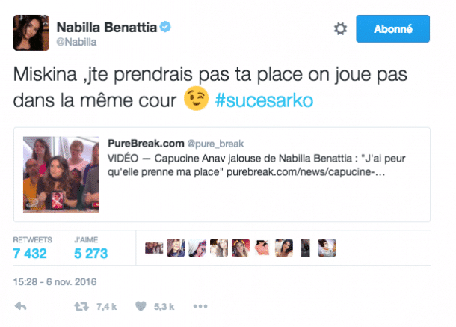This screenshot has height=327, width=456.
Task: Click the reply arrow icon
Action: click(21, 306)
